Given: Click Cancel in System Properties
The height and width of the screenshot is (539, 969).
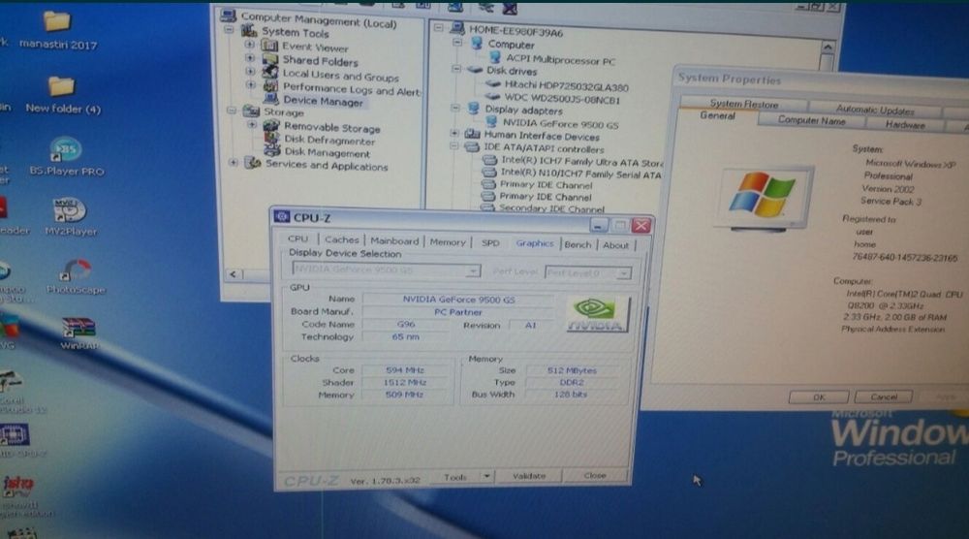Looking at the screenshot, I should pos(884,396).
